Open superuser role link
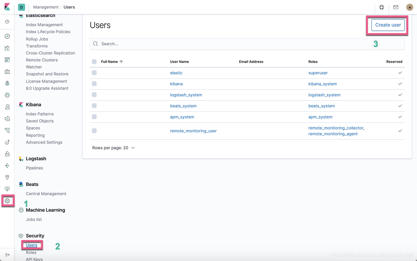 (x=318, y=73)
